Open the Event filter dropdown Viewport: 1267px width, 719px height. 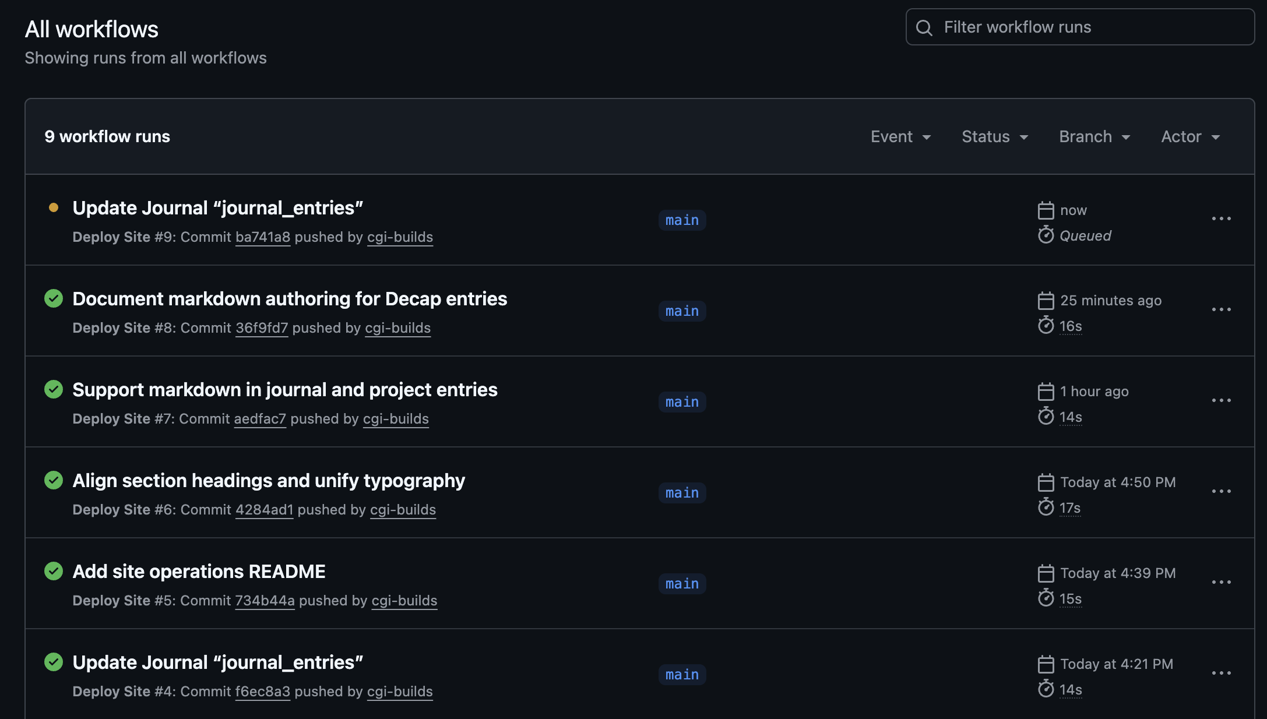click(x=900, y=136)
